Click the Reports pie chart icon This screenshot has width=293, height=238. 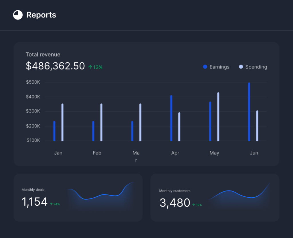pyautogui.click(x=18, y=15)
